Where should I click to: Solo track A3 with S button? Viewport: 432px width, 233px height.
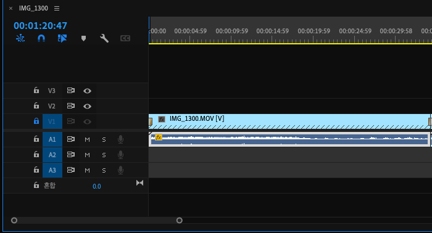point(104,171)
